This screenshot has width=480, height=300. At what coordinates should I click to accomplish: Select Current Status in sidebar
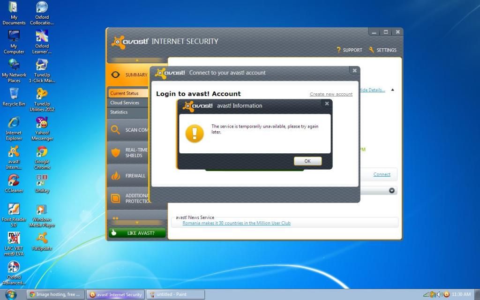(128, 93)
